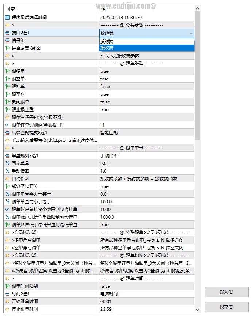Click the bool icon beside 跟空单

point(7,79)
